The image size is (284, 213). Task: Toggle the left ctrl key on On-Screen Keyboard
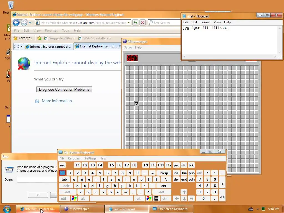pos(64,199)
